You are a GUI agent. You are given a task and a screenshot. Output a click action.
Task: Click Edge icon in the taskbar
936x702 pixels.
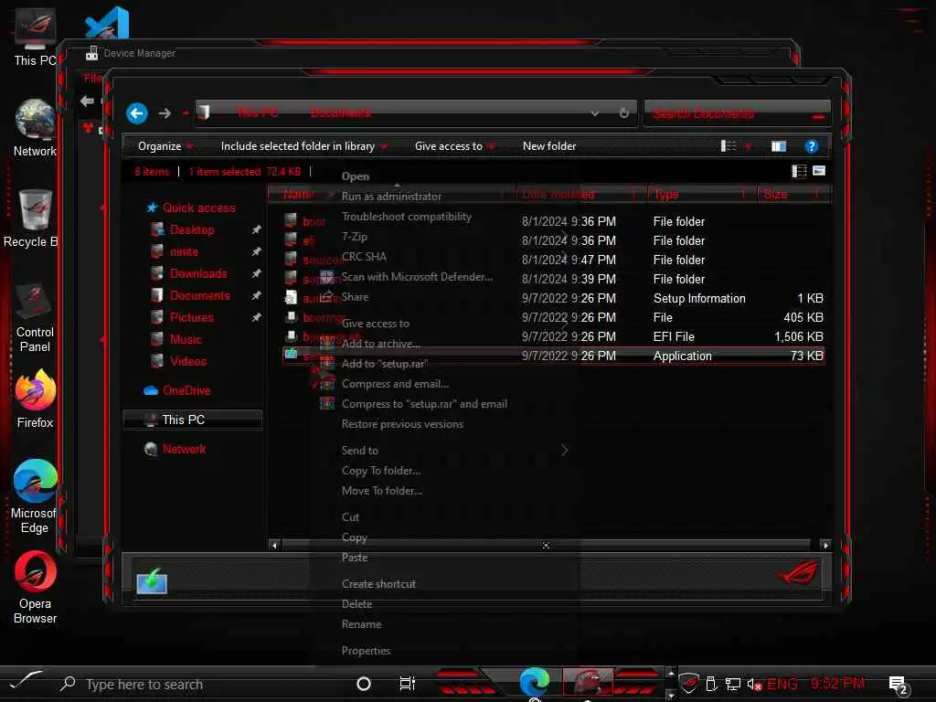click(x=534, y=682)
